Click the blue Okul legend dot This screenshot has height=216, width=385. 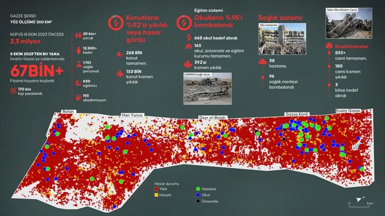198,195
